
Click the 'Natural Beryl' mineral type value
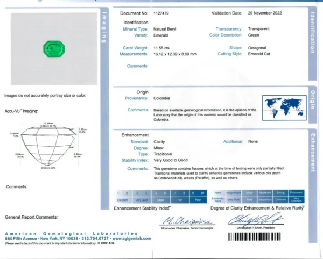pos(165,29)
